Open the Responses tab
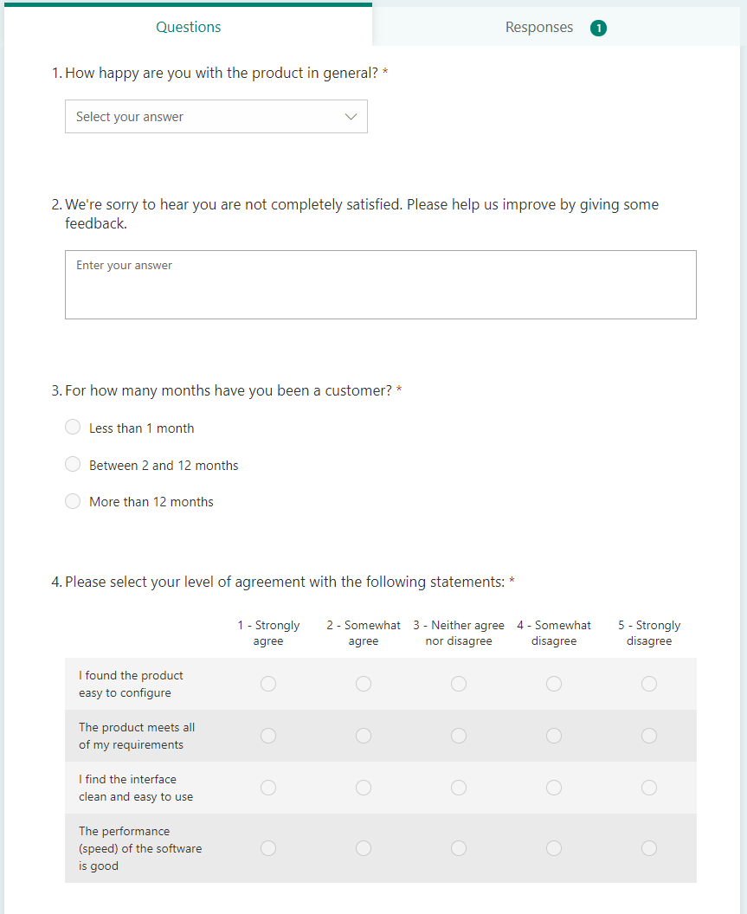This screenshot has width=747, height=914. pos(539,28)
